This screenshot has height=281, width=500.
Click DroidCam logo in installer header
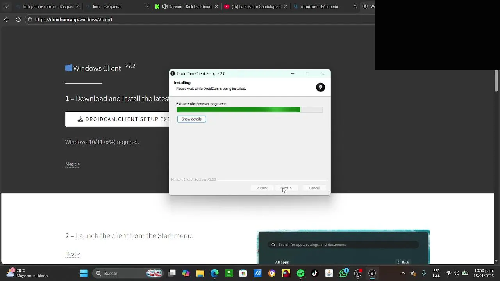click(x=320, y=87)
